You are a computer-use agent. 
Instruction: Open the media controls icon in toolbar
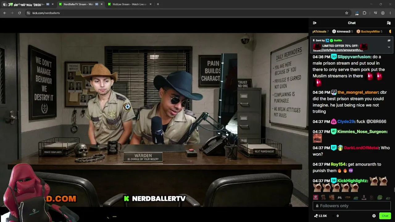375,13
